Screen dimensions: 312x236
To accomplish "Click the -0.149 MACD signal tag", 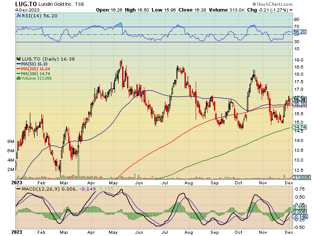I will click(300, 217).
